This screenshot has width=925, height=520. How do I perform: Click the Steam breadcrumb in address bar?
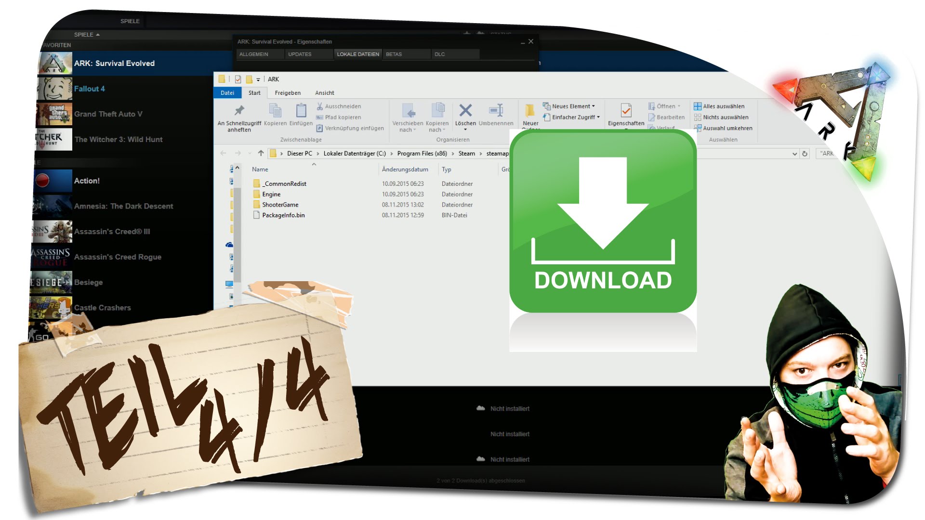click(466, 154)
